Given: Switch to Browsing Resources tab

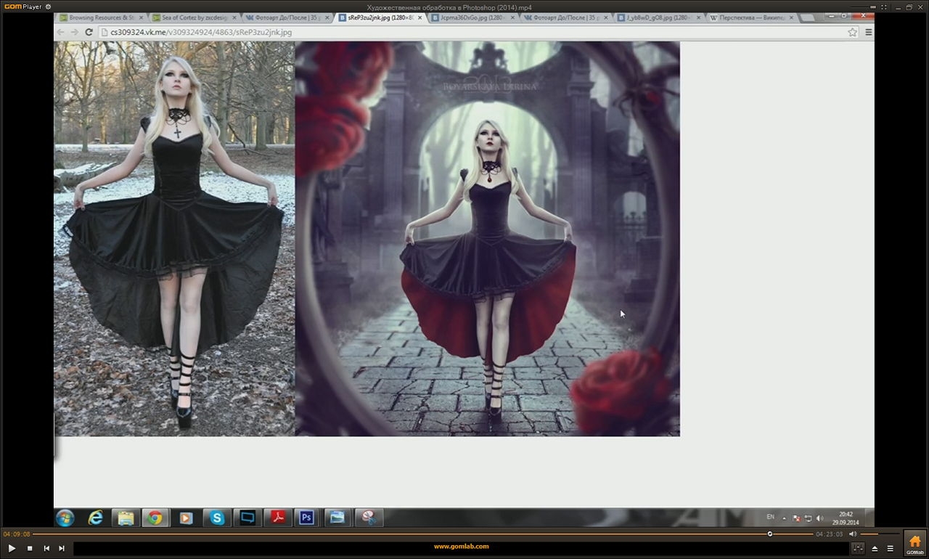Looking at the screenshot, I should click(100, 17).
